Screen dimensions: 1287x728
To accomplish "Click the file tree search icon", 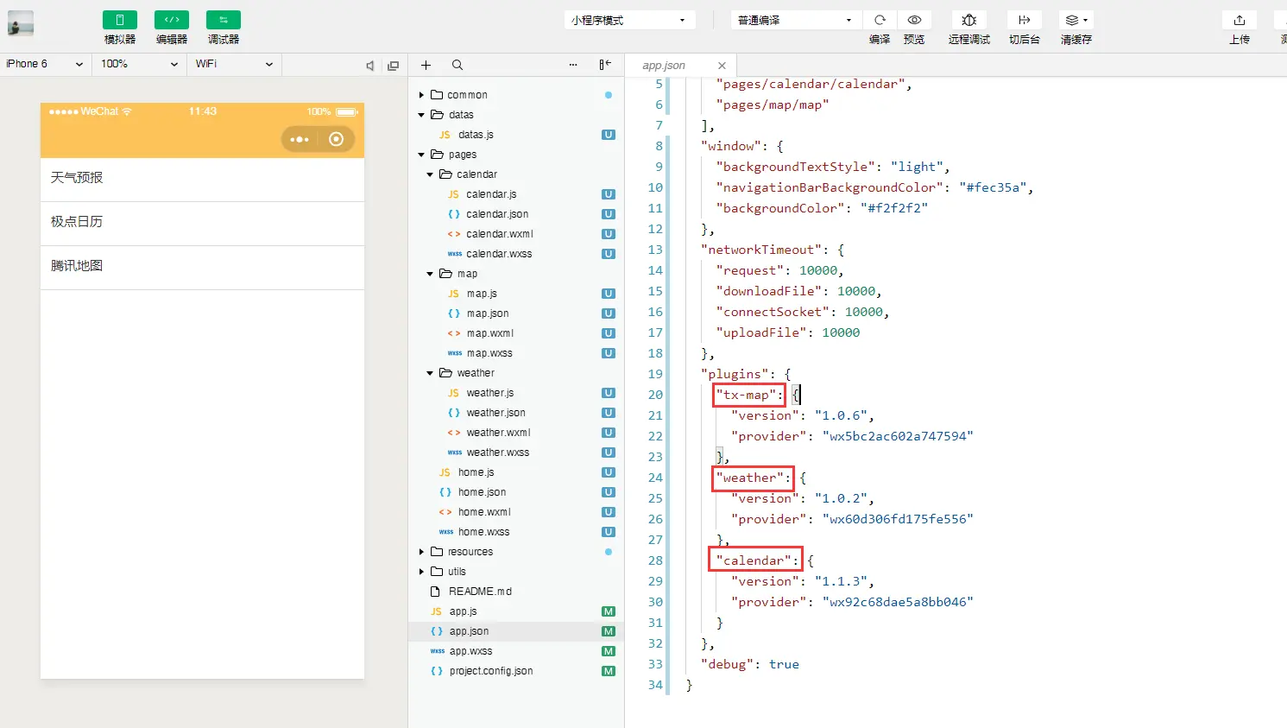I will (x=457, y=65).
